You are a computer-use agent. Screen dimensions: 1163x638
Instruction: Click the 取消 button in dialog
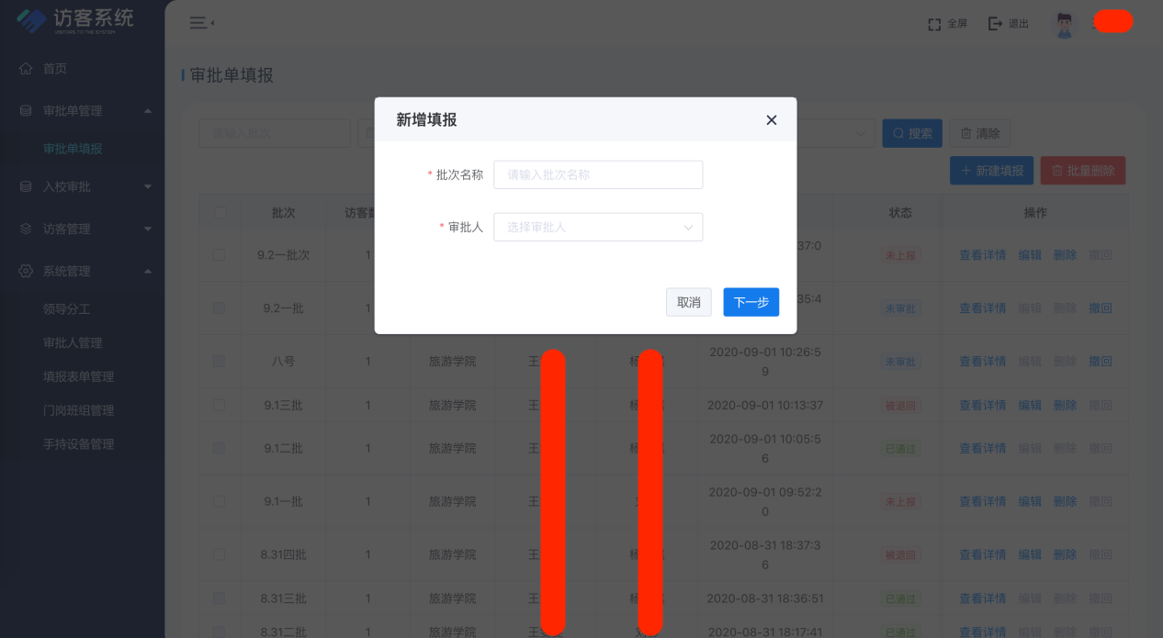[688, 302]
